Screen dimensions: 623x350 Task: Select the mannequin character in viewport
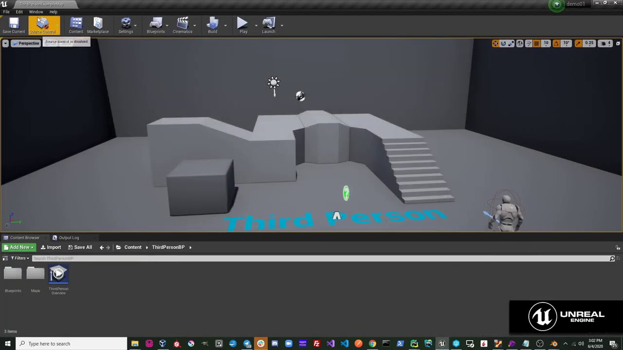point(506,212)
